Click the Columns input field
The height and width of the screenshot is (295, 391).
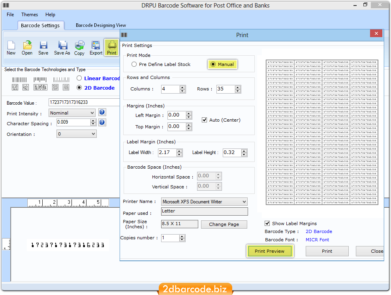coord(171,89)
